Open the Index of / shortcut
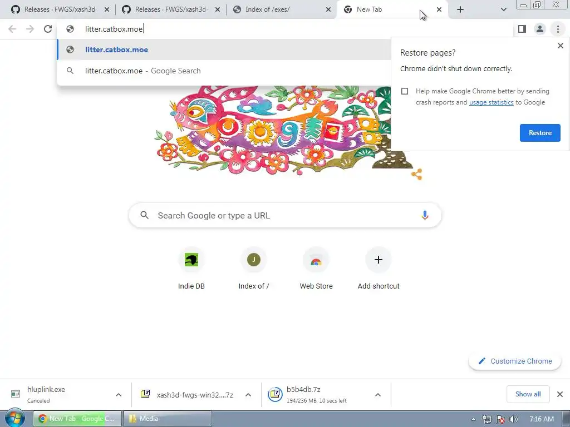 254,269
